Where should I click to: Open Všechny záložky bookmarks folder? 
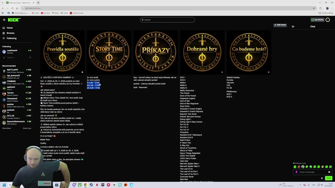coord(326,13)
